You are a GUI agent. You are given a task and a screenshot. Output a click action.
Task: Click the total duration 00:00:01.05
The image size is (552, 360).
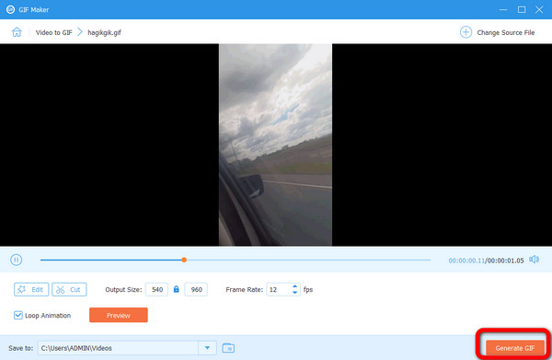click(505, 261)
